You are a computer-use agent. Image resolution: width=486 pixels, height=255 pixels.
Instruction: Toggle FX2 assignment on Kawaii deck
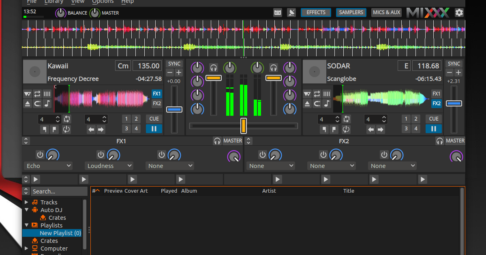pyautogui.click(x=157, y=103)
